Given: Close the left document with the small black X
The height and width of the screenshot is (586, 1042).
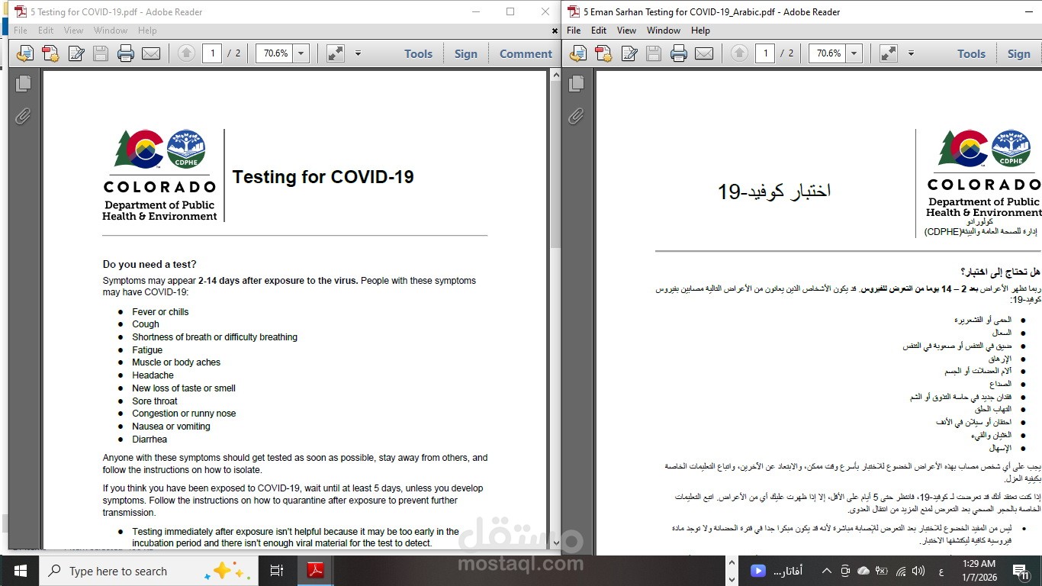Looking at the screenshot, I should tap(555, 31).
